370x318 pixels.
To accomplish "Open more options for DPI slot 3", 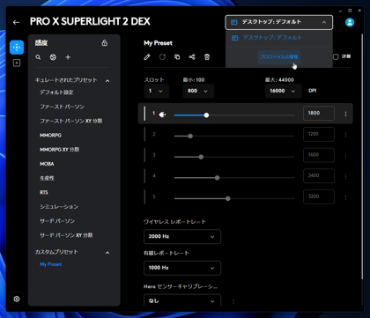I will point(345,156).
